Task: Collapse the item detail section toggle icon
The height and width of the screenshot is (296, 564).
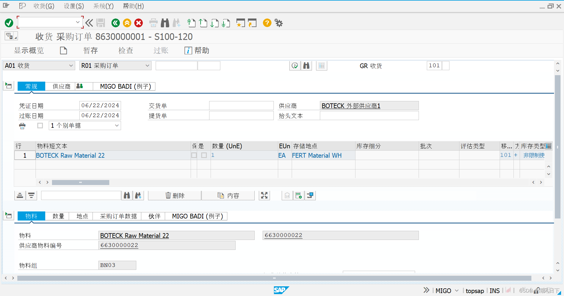Action: pyautogui.click(x=9, y=216)
